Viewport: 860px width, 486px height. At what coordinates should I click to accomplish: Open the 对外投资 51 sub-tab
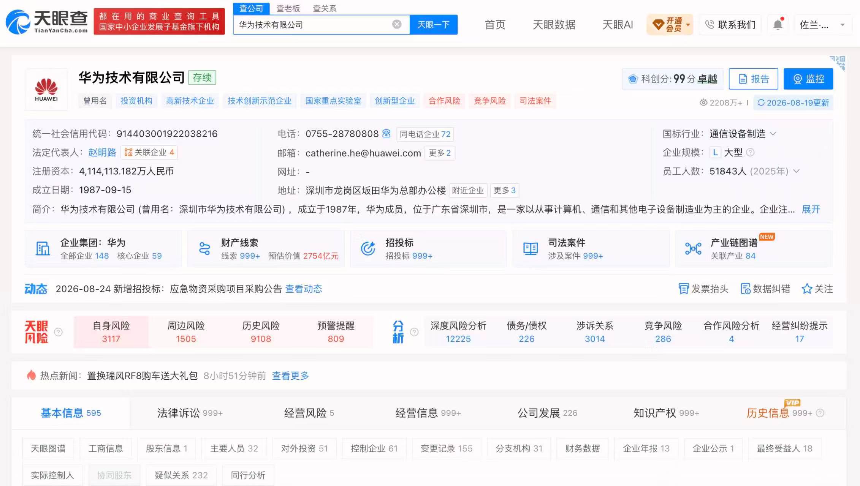pos(304,448)
